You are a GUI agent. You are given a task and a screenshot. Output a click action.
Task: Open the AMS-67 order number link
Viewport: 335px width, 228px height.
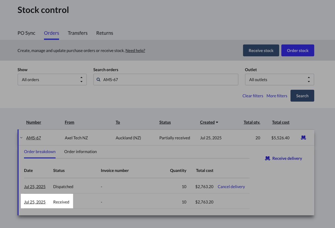(33, 138)
